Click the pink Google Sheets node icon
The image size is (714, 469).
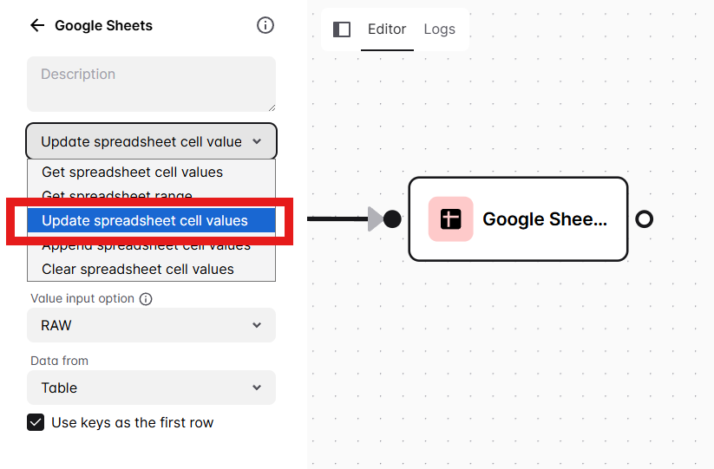click(450, 218)
